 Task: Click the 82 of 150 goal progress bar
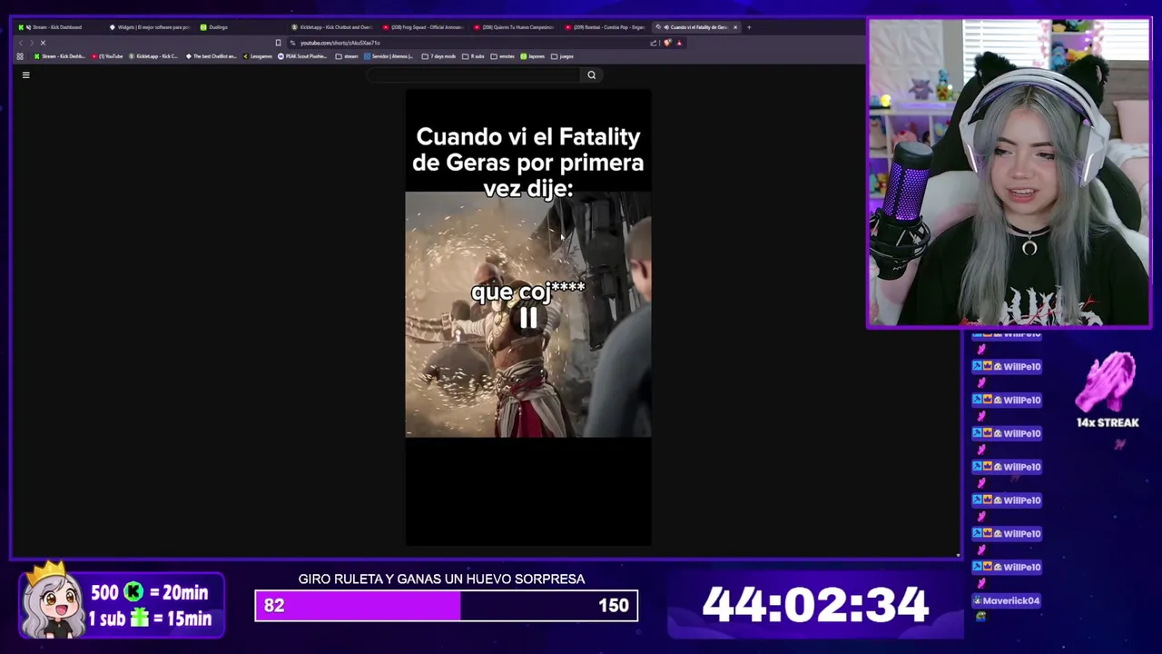[x=446, y=606]
